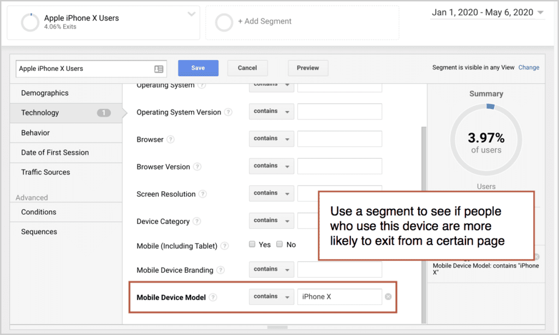Click the Operating System Version text field
The image size is (559, 335).
point(340,111)
